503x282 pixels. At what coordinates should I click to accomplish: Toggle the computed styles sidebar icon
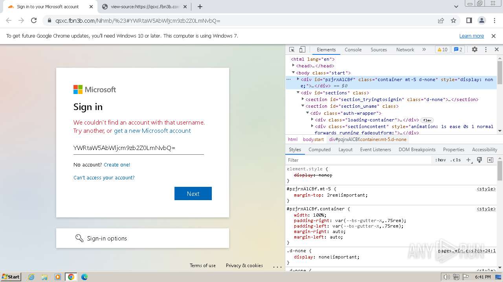(x=490, y=160)
